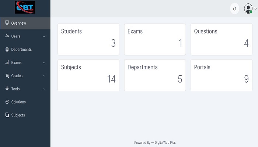Click the Departments database icon
This screenshot has width=258, height=147.
(x=7, y=49)
